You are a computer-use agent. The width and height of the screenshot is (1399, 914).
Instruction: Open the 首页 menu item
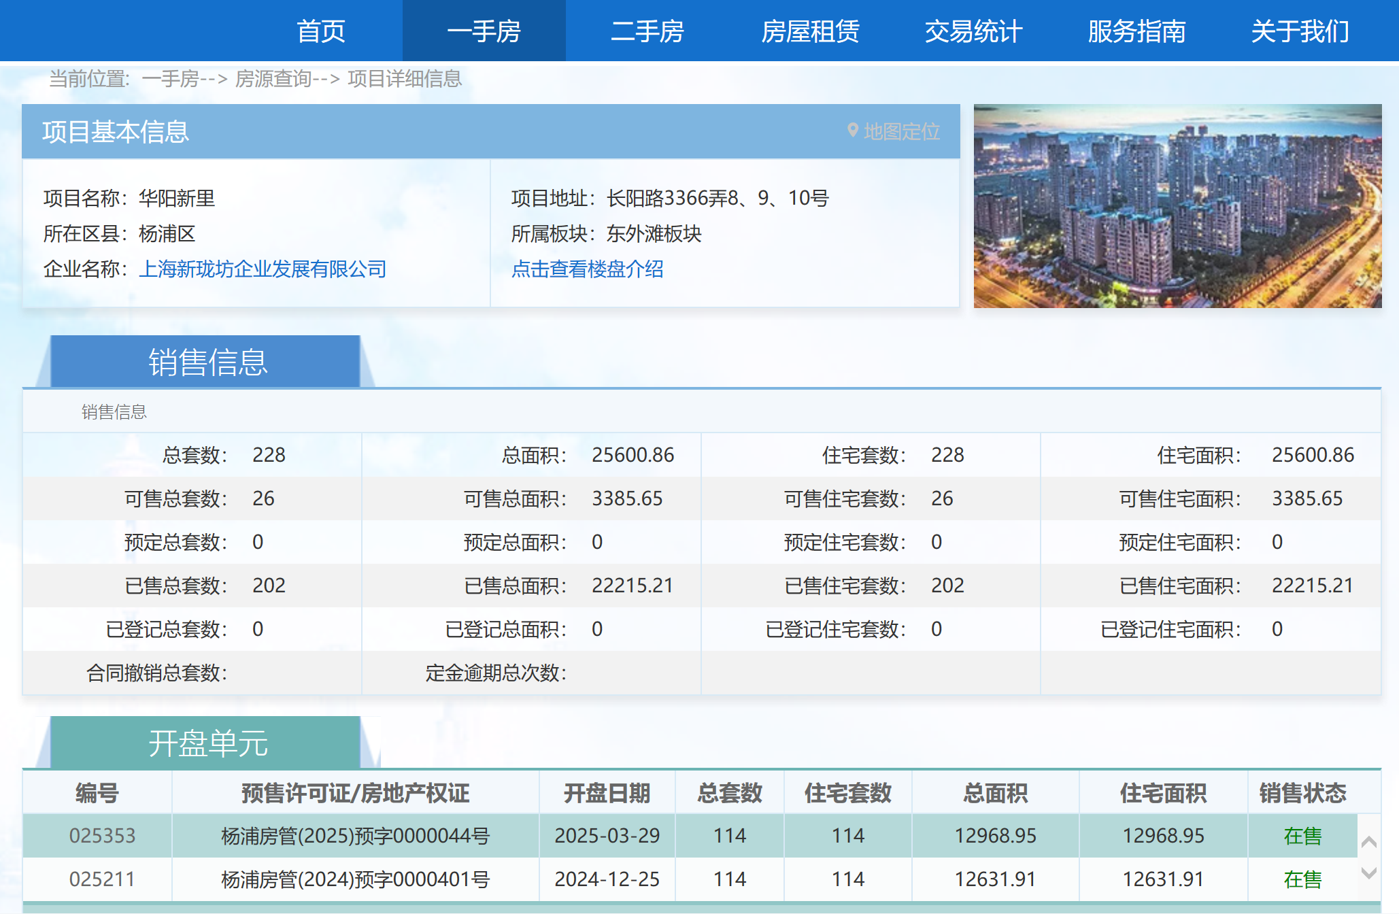321,31
